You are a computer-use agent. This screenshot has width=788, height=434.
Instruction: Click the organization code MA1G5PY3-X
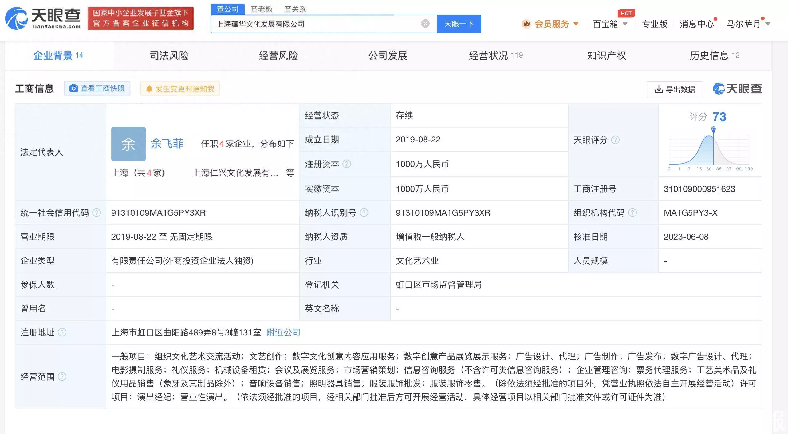pyautogui.click(x=691, y=213)
